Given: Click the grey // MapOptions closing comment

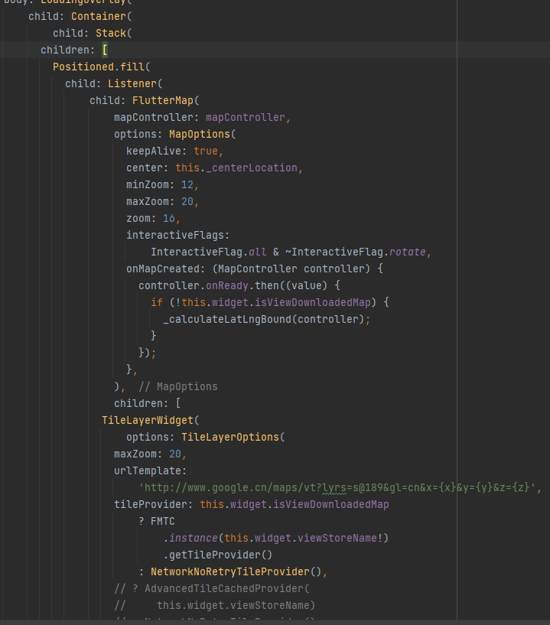Looking at the screenshot, I should pos(178,386).
